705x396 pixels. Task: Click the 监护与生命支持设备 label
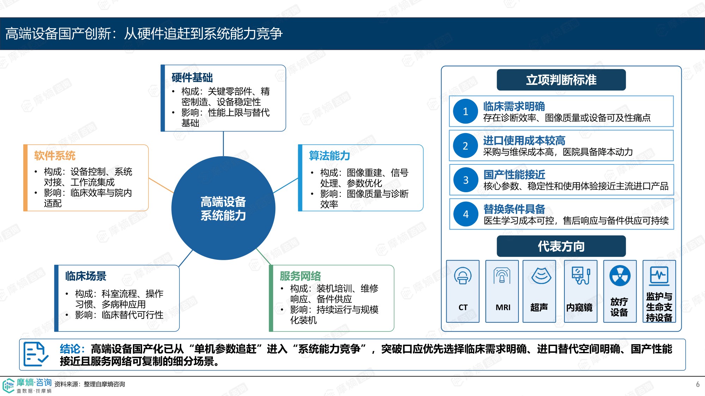click(659, 307)
